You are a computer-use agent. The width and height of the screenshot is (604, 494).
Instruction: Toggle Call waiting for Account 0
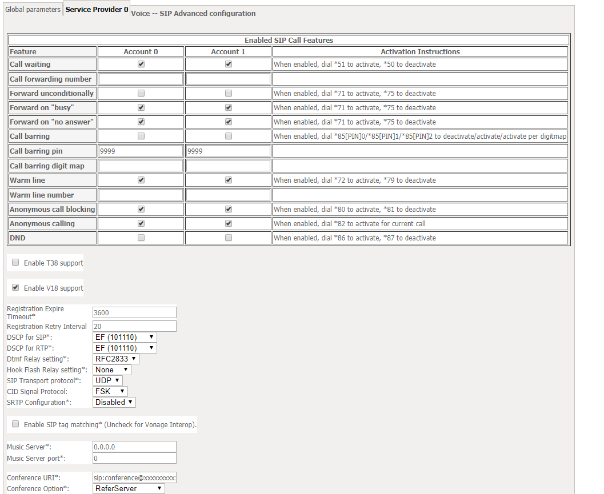tap(141, 64)
